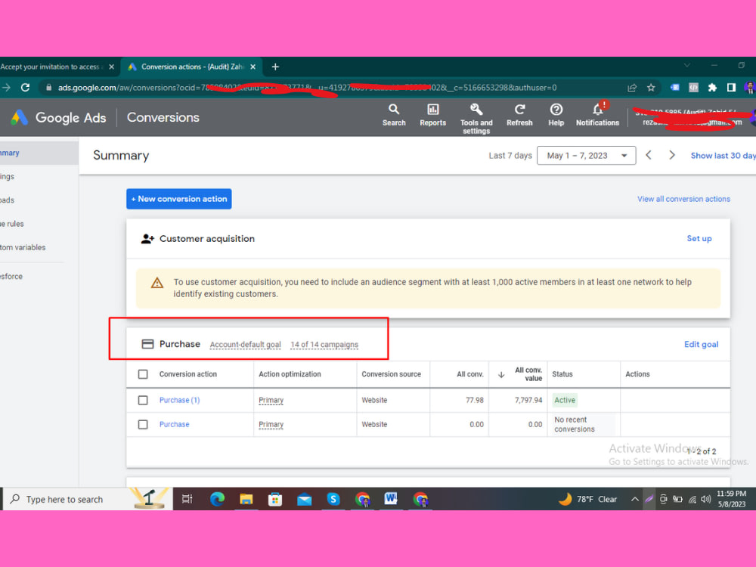Select all rows with the header checkbox
Image resolution: width=756 pixels, height=567 pixels.
coord(143,373)
